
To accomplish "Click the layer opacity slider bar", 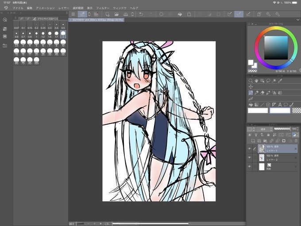I will 282,129.
